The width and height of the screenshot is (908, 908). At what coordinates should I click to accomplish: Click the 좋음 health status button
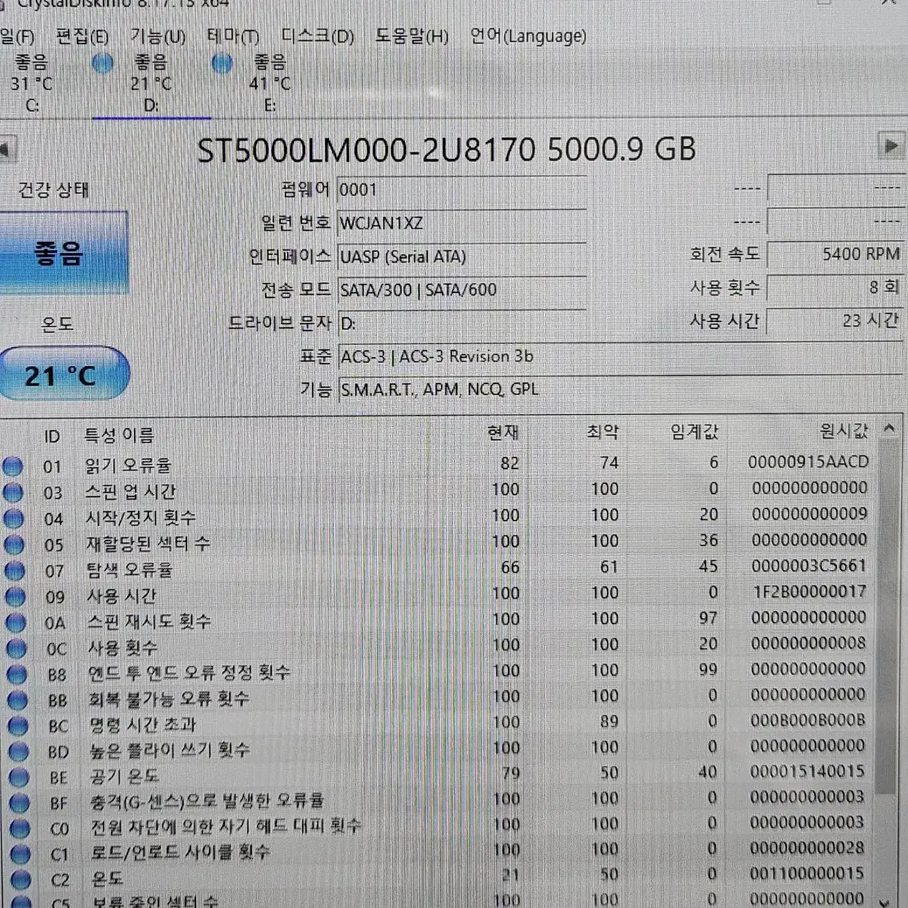[62, 253]
